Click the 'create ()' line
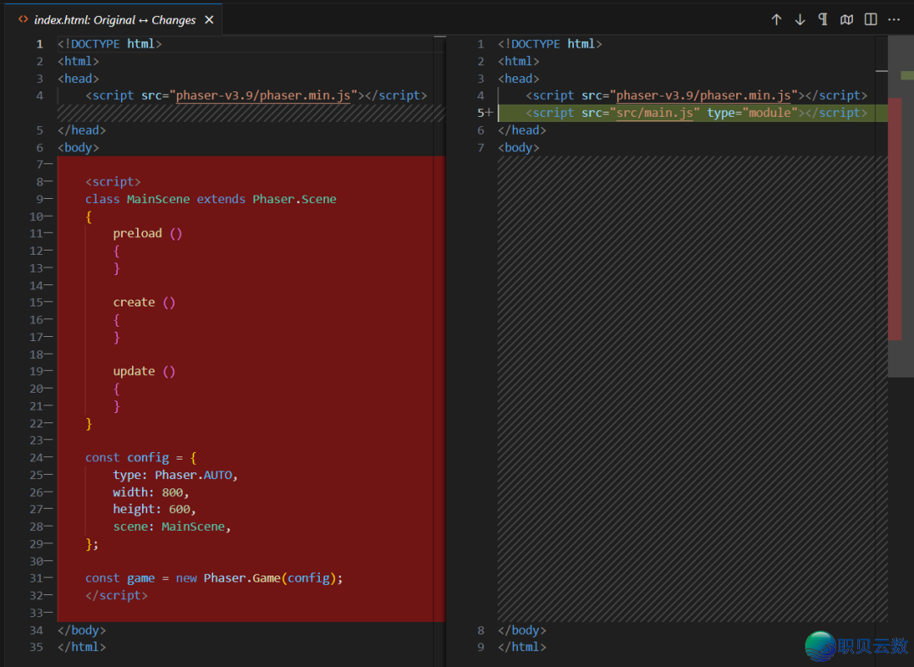This screenshot has width=914, height=667. click(144, 302)
